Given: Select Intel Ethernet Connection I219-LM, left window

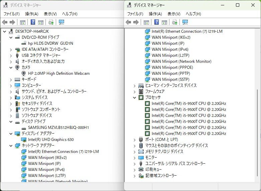Looking at the screenshot, I should [63, 152].
